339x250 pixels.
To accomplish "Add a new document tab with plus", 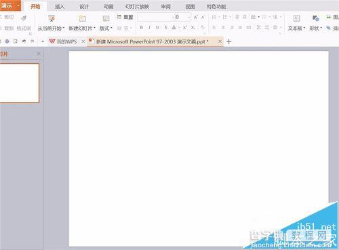I will (229, 41).
